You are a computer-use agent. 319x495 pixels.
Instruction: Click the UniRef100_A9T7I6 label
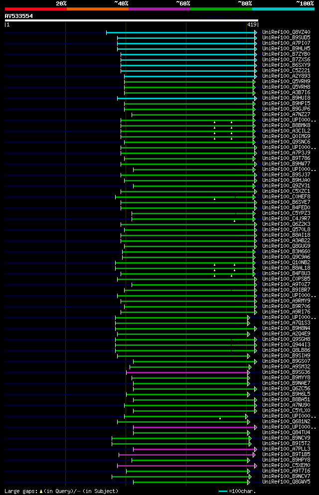click(286, 471)
